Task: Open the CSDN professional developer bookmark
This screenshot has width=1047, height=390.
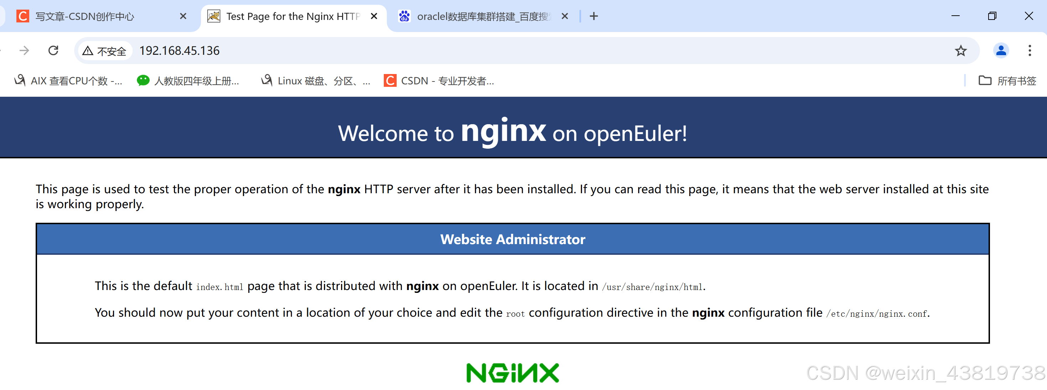Action: click(439, 81)
